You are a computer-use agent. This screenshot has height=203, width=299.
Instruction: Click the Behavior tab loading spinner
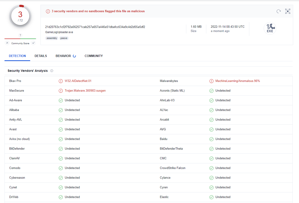pyautogui.click(x=74, y=56)
